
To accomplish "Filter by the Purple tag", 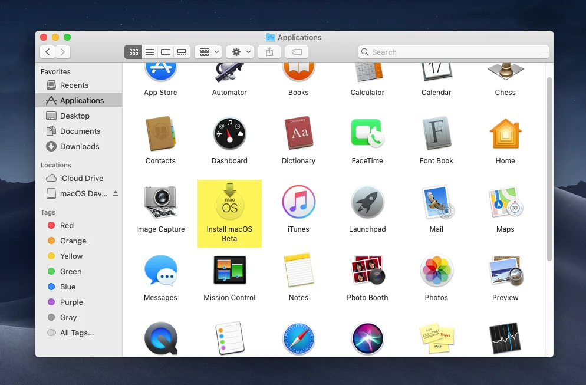I will click(79, 302).
